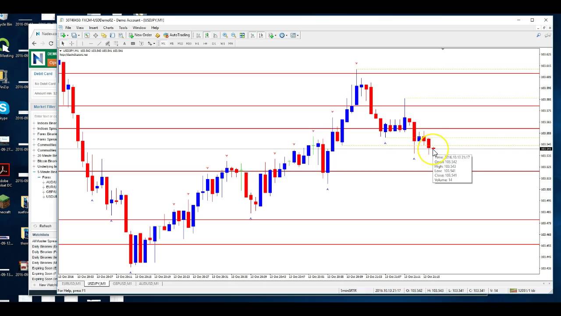Open the Terminal panel icon

point(112,35)
